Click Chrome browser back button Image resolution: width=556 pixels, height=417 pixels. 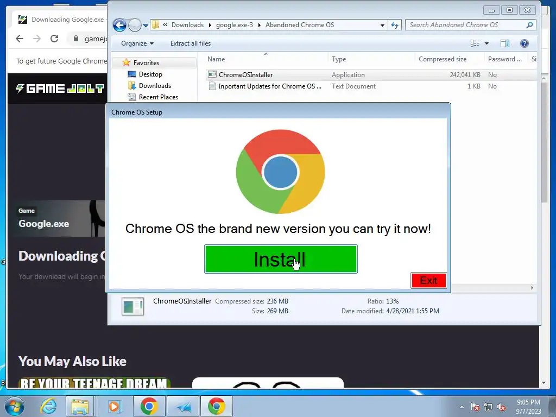(20, 39)
